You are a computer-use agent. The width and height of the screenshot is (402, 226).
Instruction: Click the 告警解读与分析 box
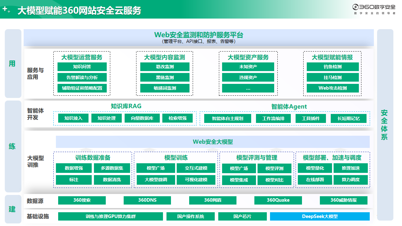(x=82, y=77)
